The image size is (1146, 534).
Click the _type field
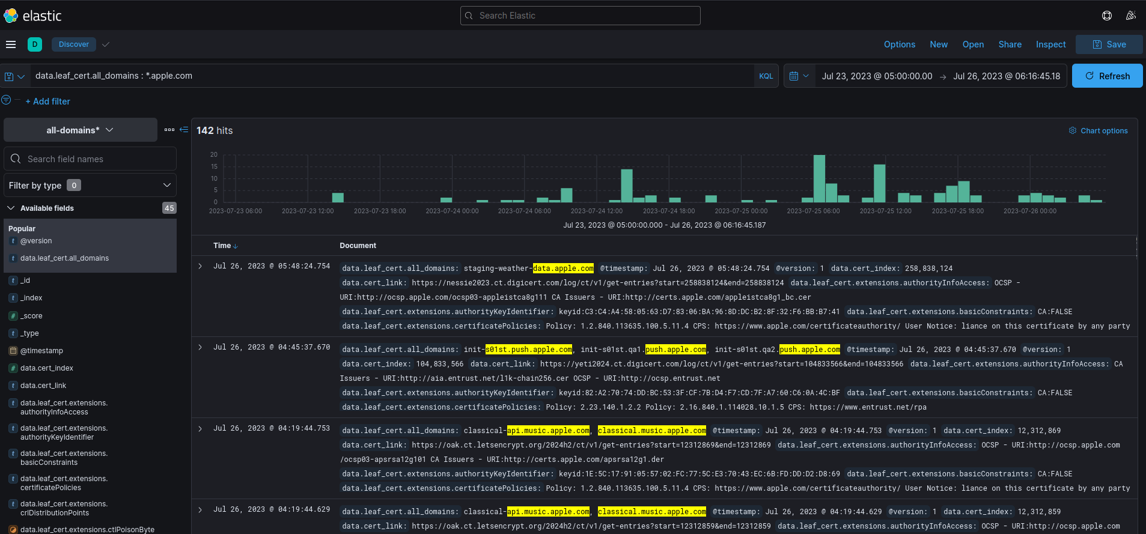tap(29, 333)
